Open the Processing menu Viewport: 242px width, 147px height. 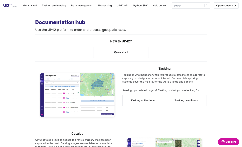click(105, 6)
